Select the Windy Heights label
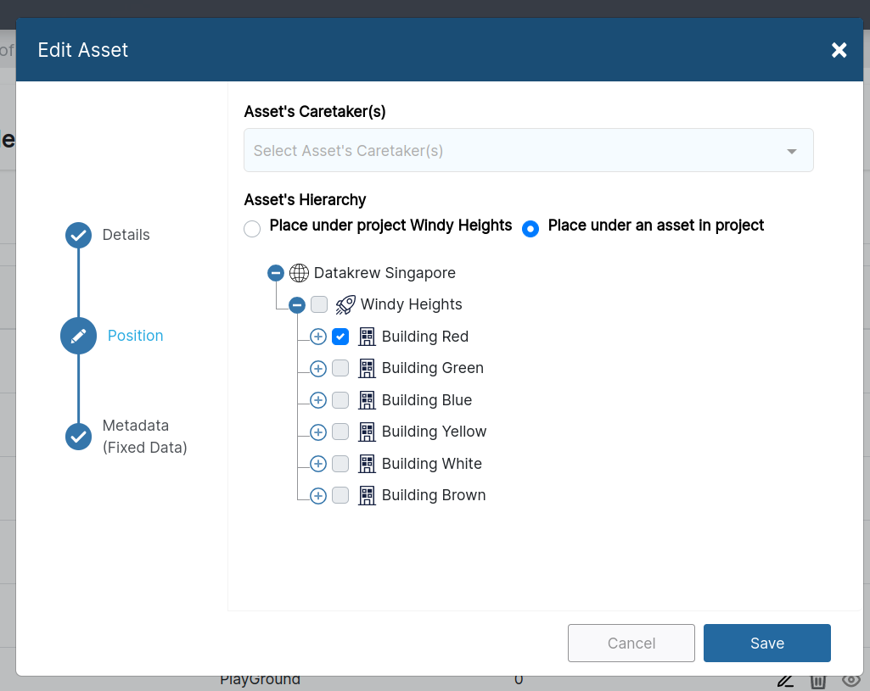The image size is (870, 691). point(411,304)
